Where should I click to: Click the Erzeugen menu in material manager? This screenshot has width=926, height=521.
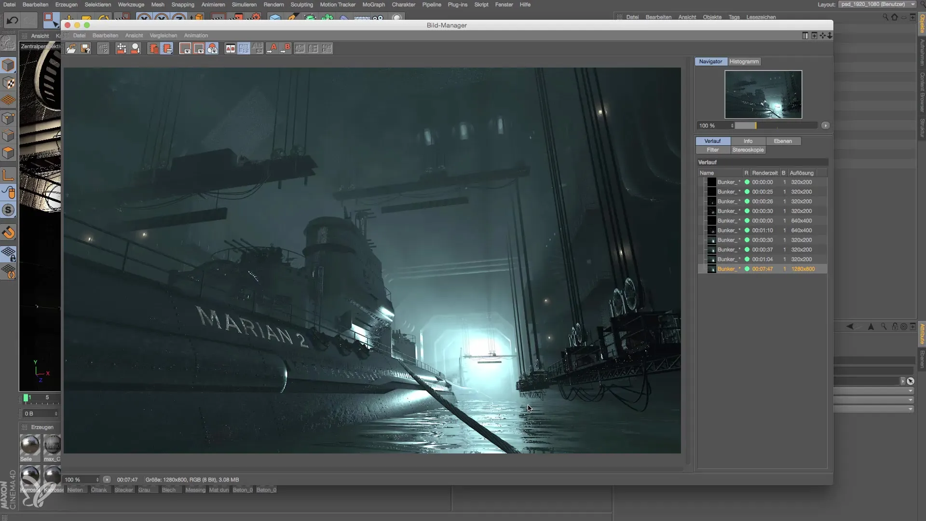[x=42, y=427]
